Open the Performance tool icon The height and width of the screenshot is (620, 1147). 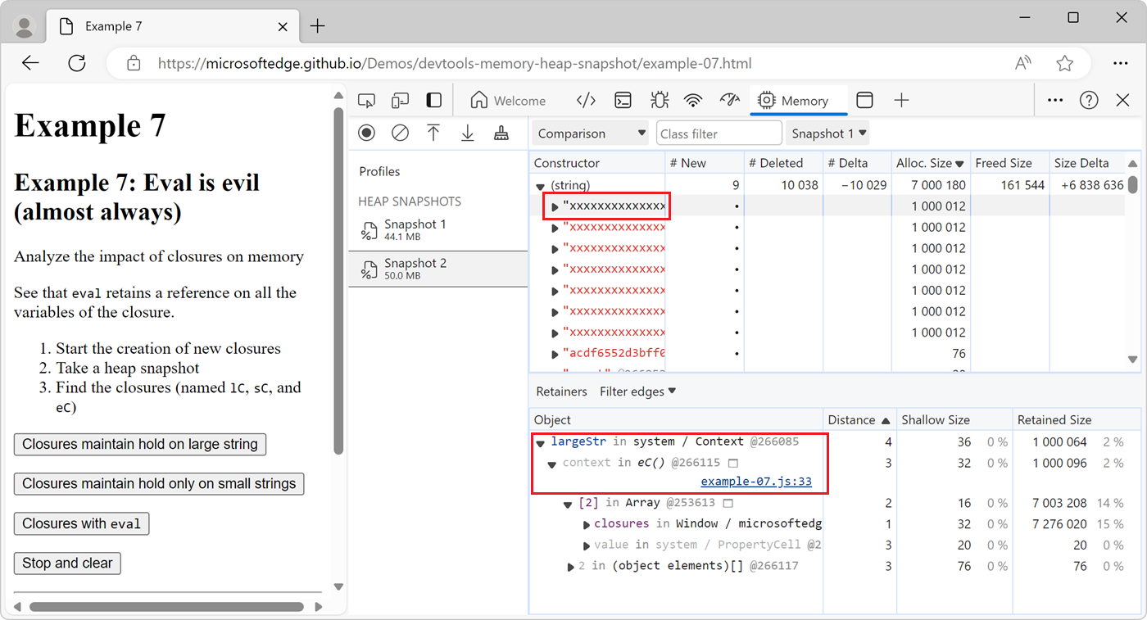pos(729,101)
